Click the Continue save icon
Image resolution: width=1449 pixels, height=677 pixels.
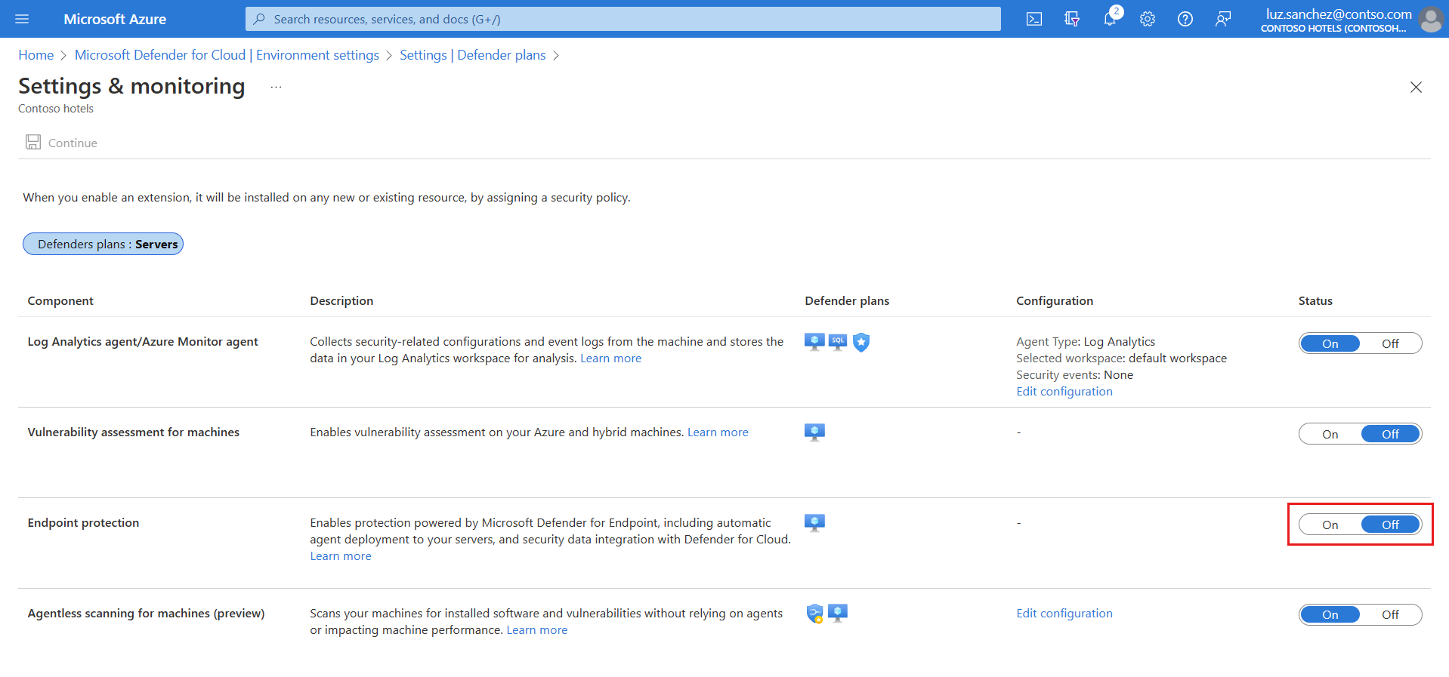[33, 142]
